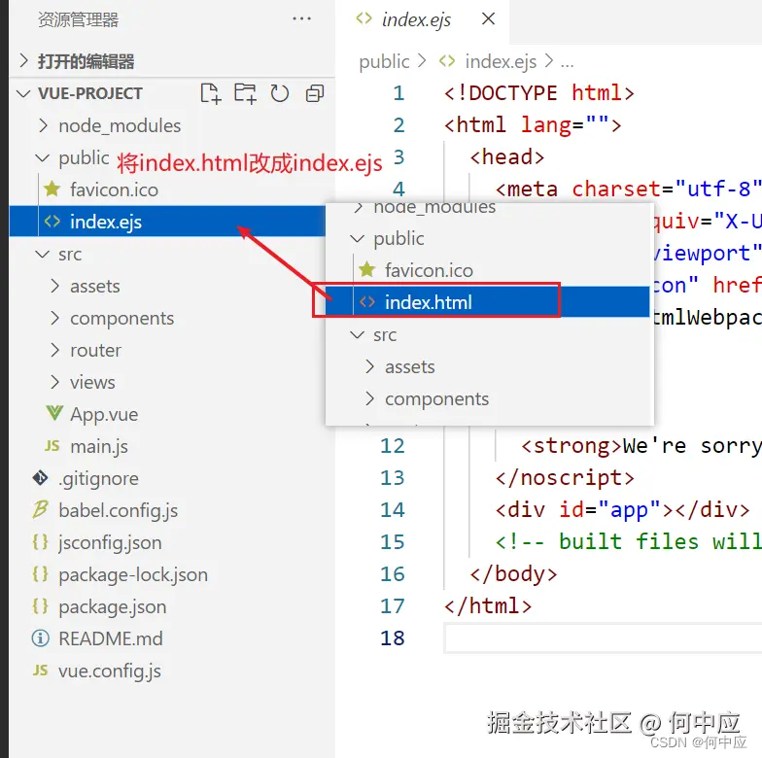The image size is (762, 758).
Task: Open babel.config.js file
Action: pos(119,511)
